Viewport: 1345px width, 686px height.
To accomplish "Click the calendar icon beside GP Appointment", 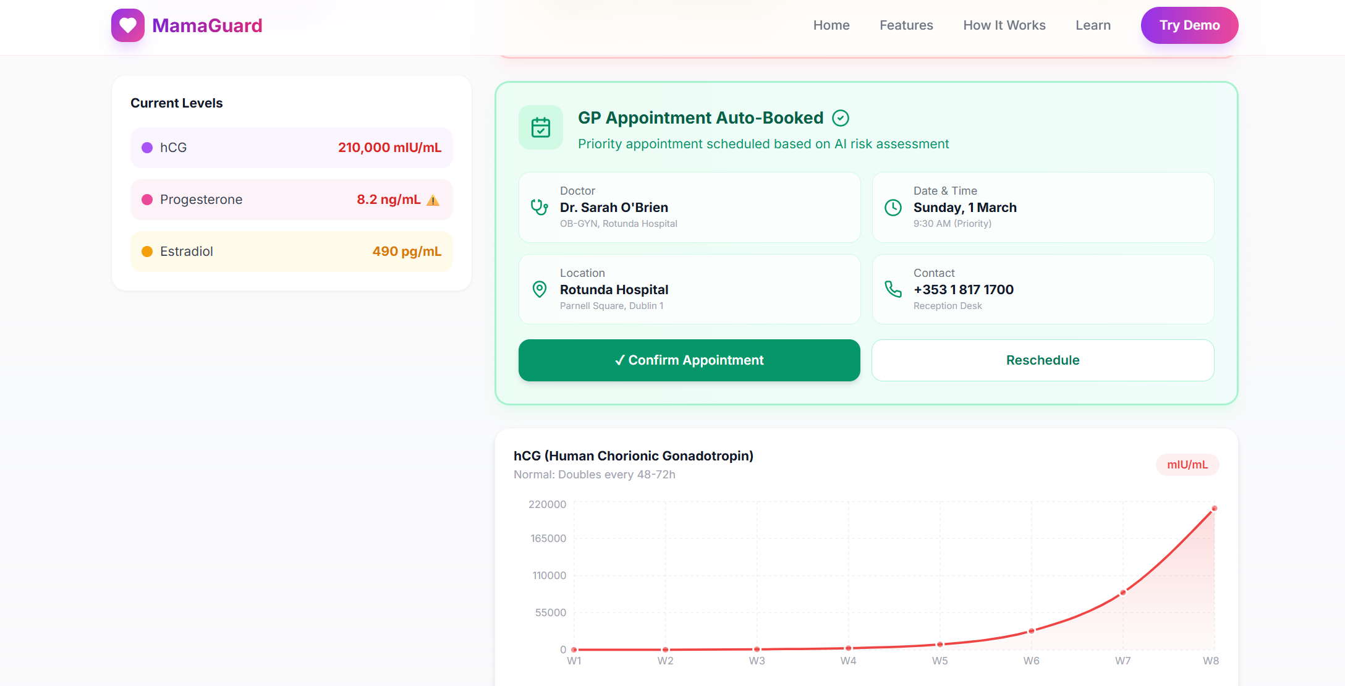I will point(541,127).
